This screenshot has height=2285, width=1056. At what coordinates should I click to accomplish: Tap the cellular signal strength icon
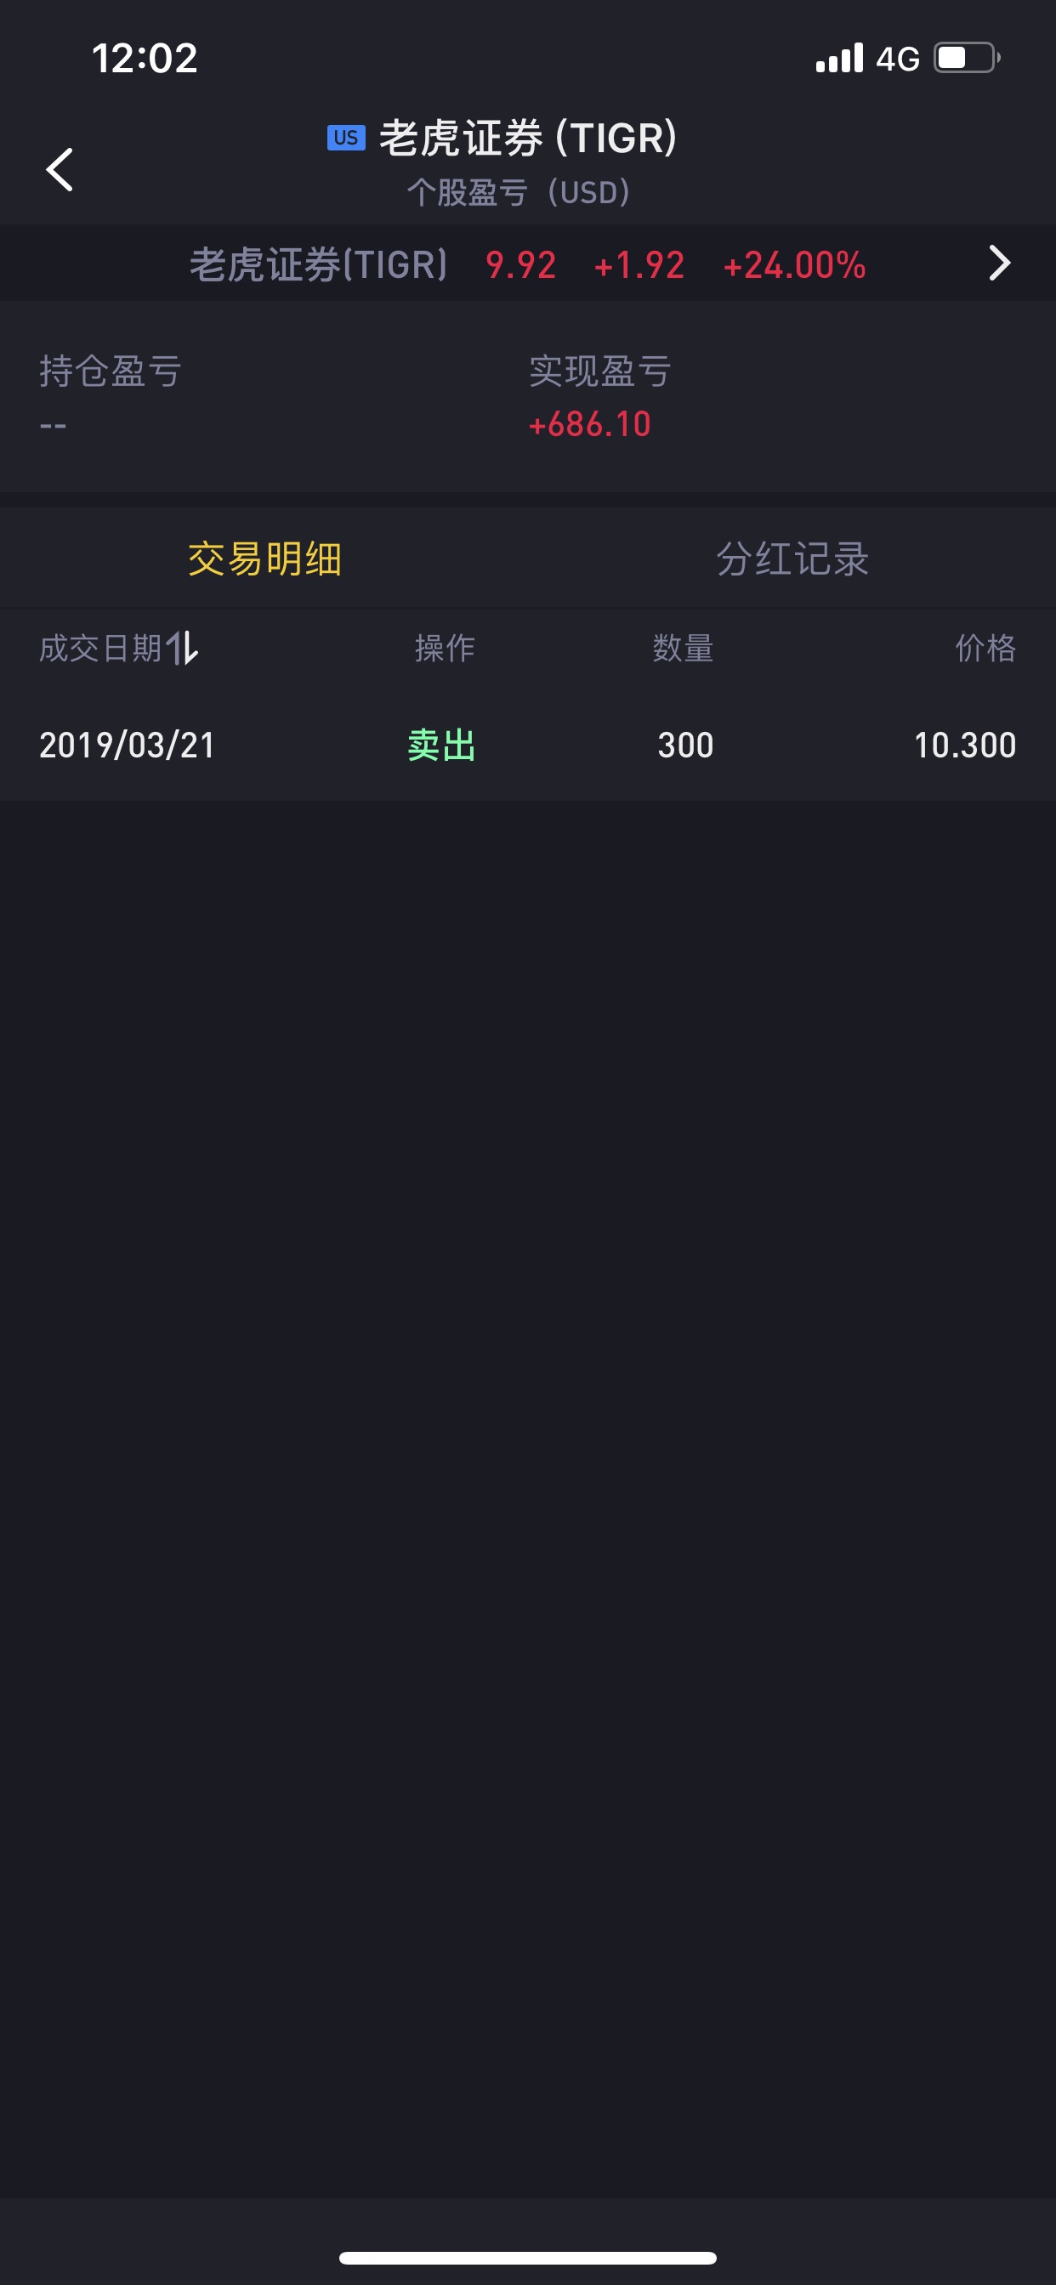(839, 58)
